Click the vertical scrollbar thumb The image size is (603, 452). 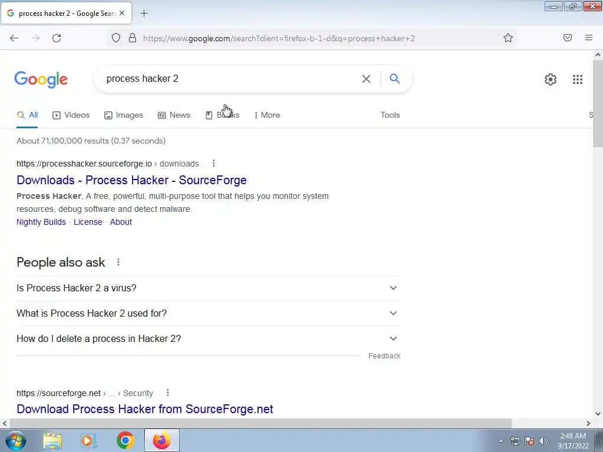coord(598,104)
